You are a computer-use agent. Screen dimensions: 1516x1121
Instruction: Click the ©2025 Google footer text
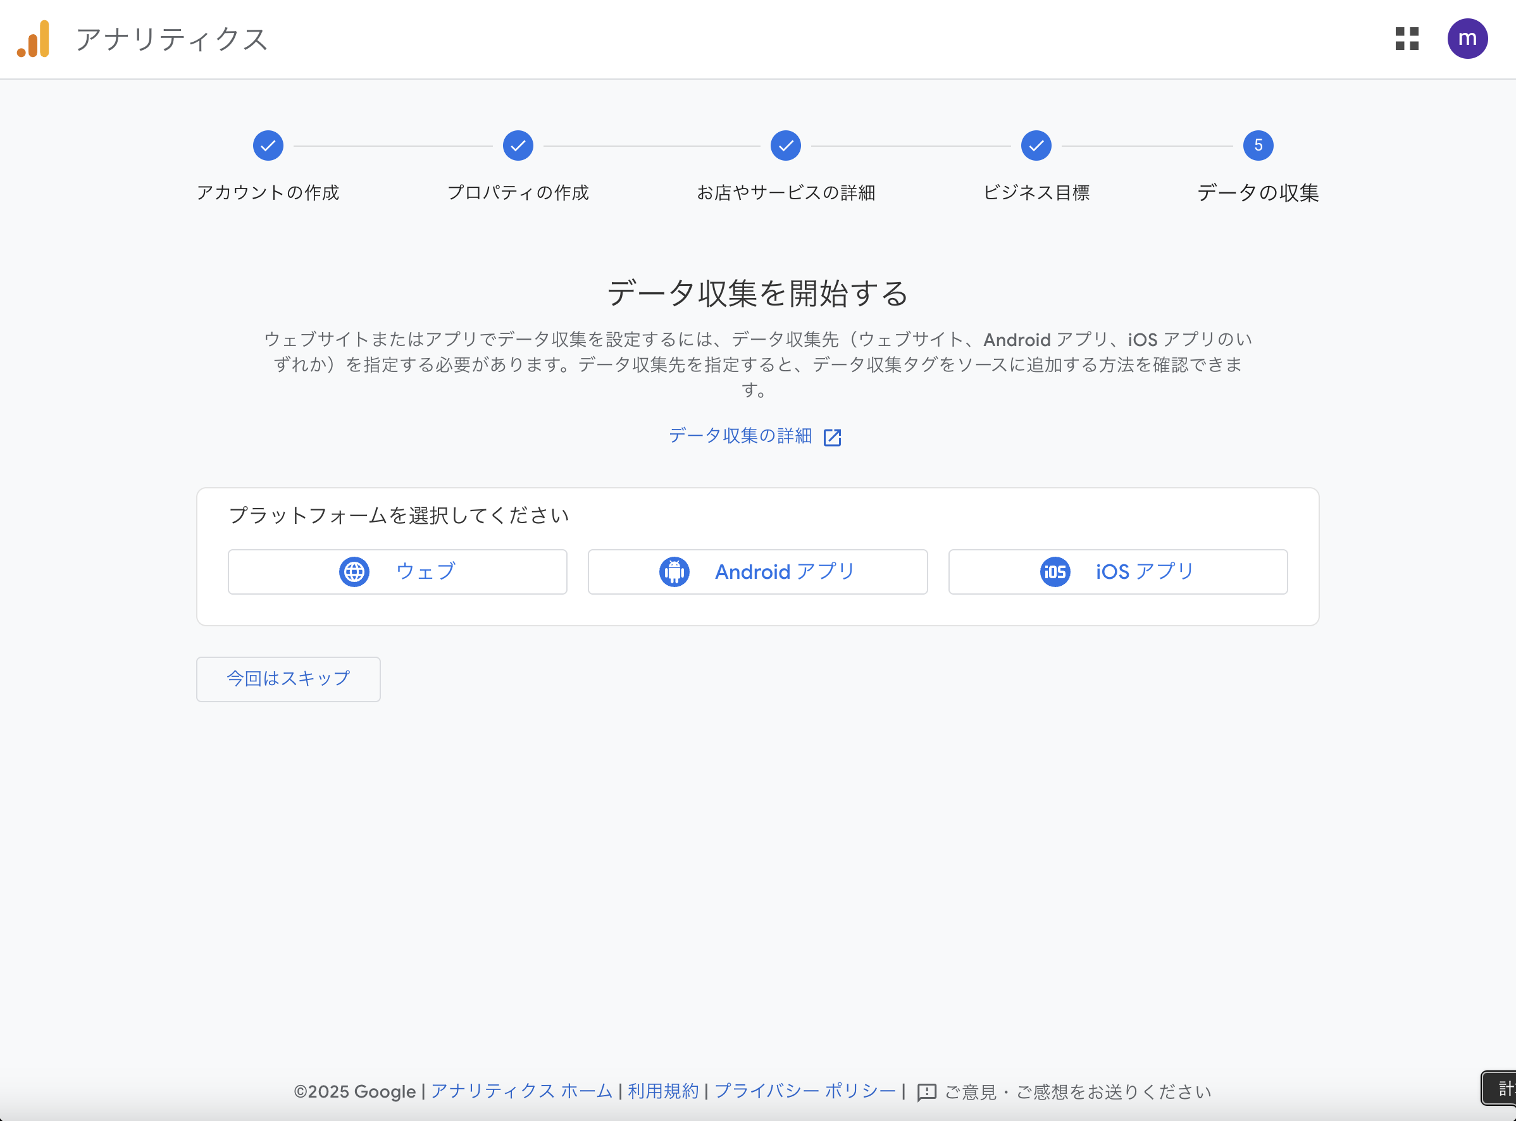click(x=354, y=1092)
